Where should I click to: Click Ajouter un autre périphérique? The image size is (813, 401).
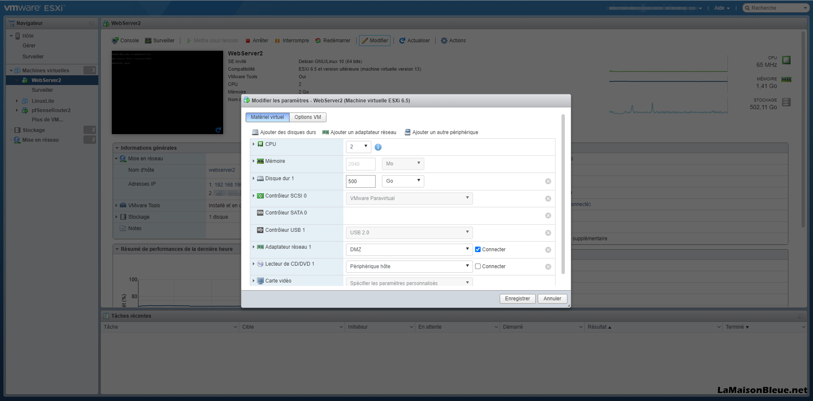(441, 132)
